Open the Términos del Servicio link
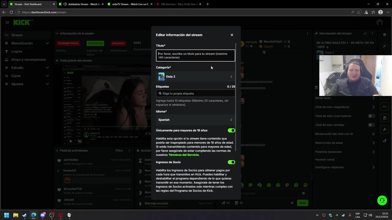Viewport: 392px width, 220px height. [183, 155]
